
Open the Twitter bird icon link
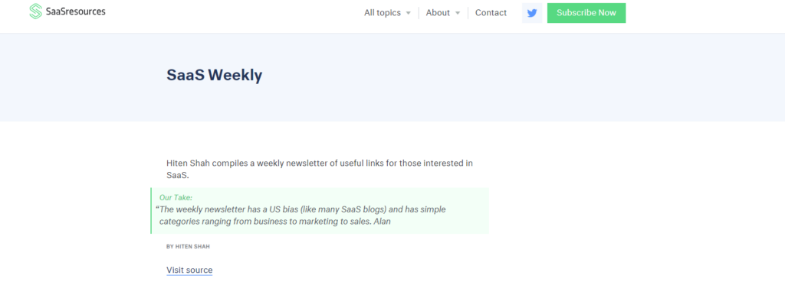pyautogui.click(x=532, y=13)
